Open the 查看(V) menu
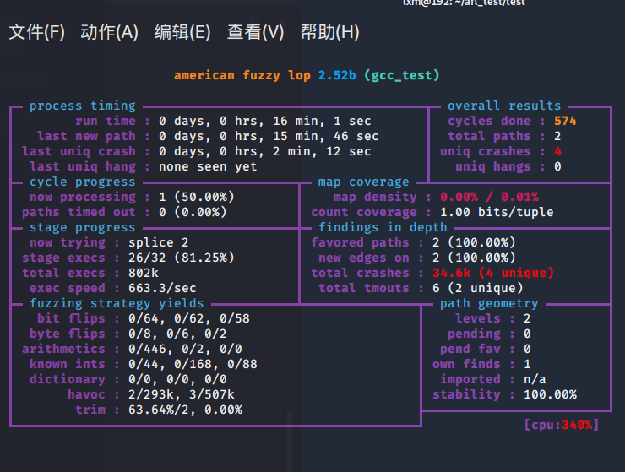 point(255,33)
